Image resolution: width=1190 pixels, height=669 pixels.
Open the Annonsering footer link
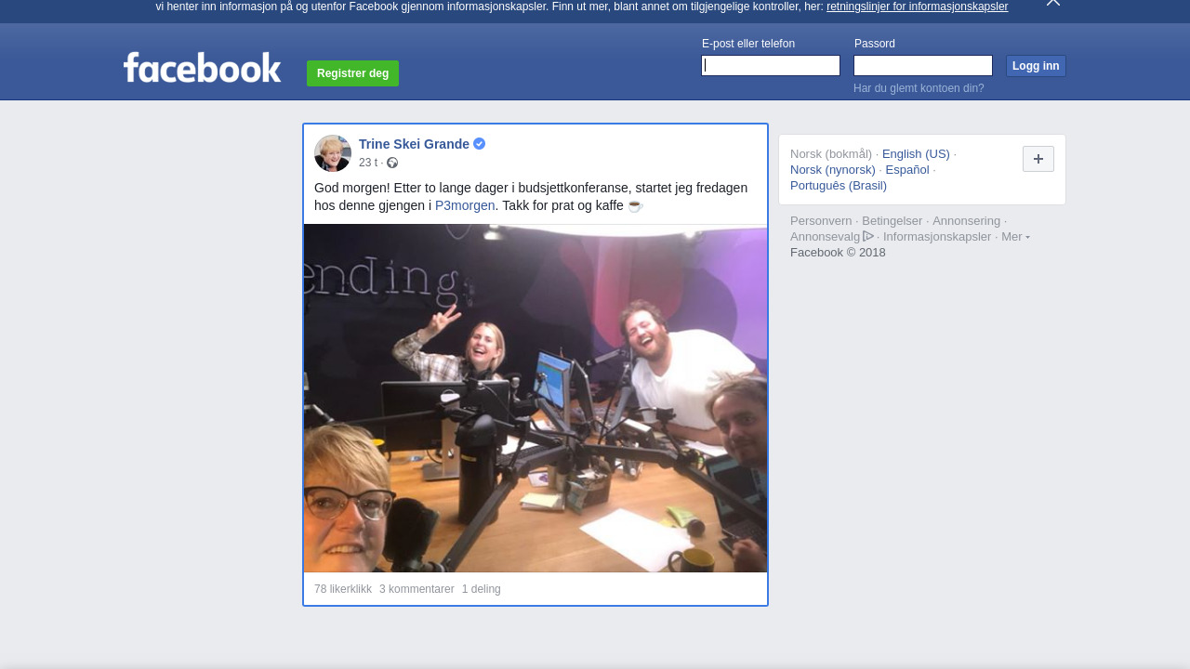coord(966,221)
